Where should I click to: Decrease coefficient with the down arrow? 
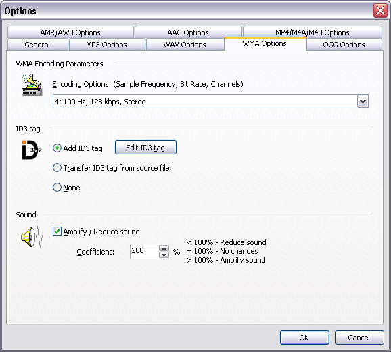pos(164,255)
